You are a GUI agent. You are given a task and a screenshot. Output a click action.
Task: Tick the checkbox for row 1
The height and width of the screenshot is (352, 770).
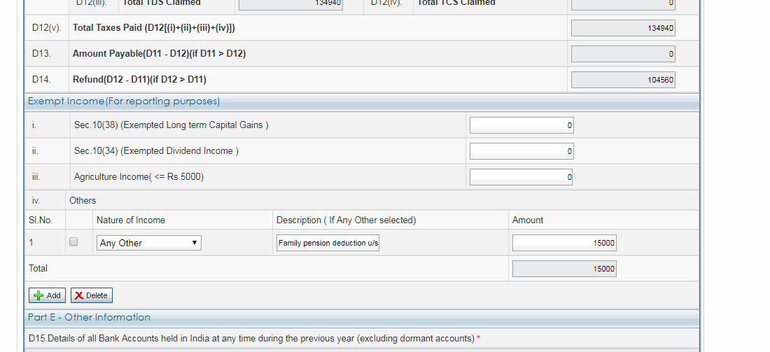pyautogui.click(x=73, y=242)
